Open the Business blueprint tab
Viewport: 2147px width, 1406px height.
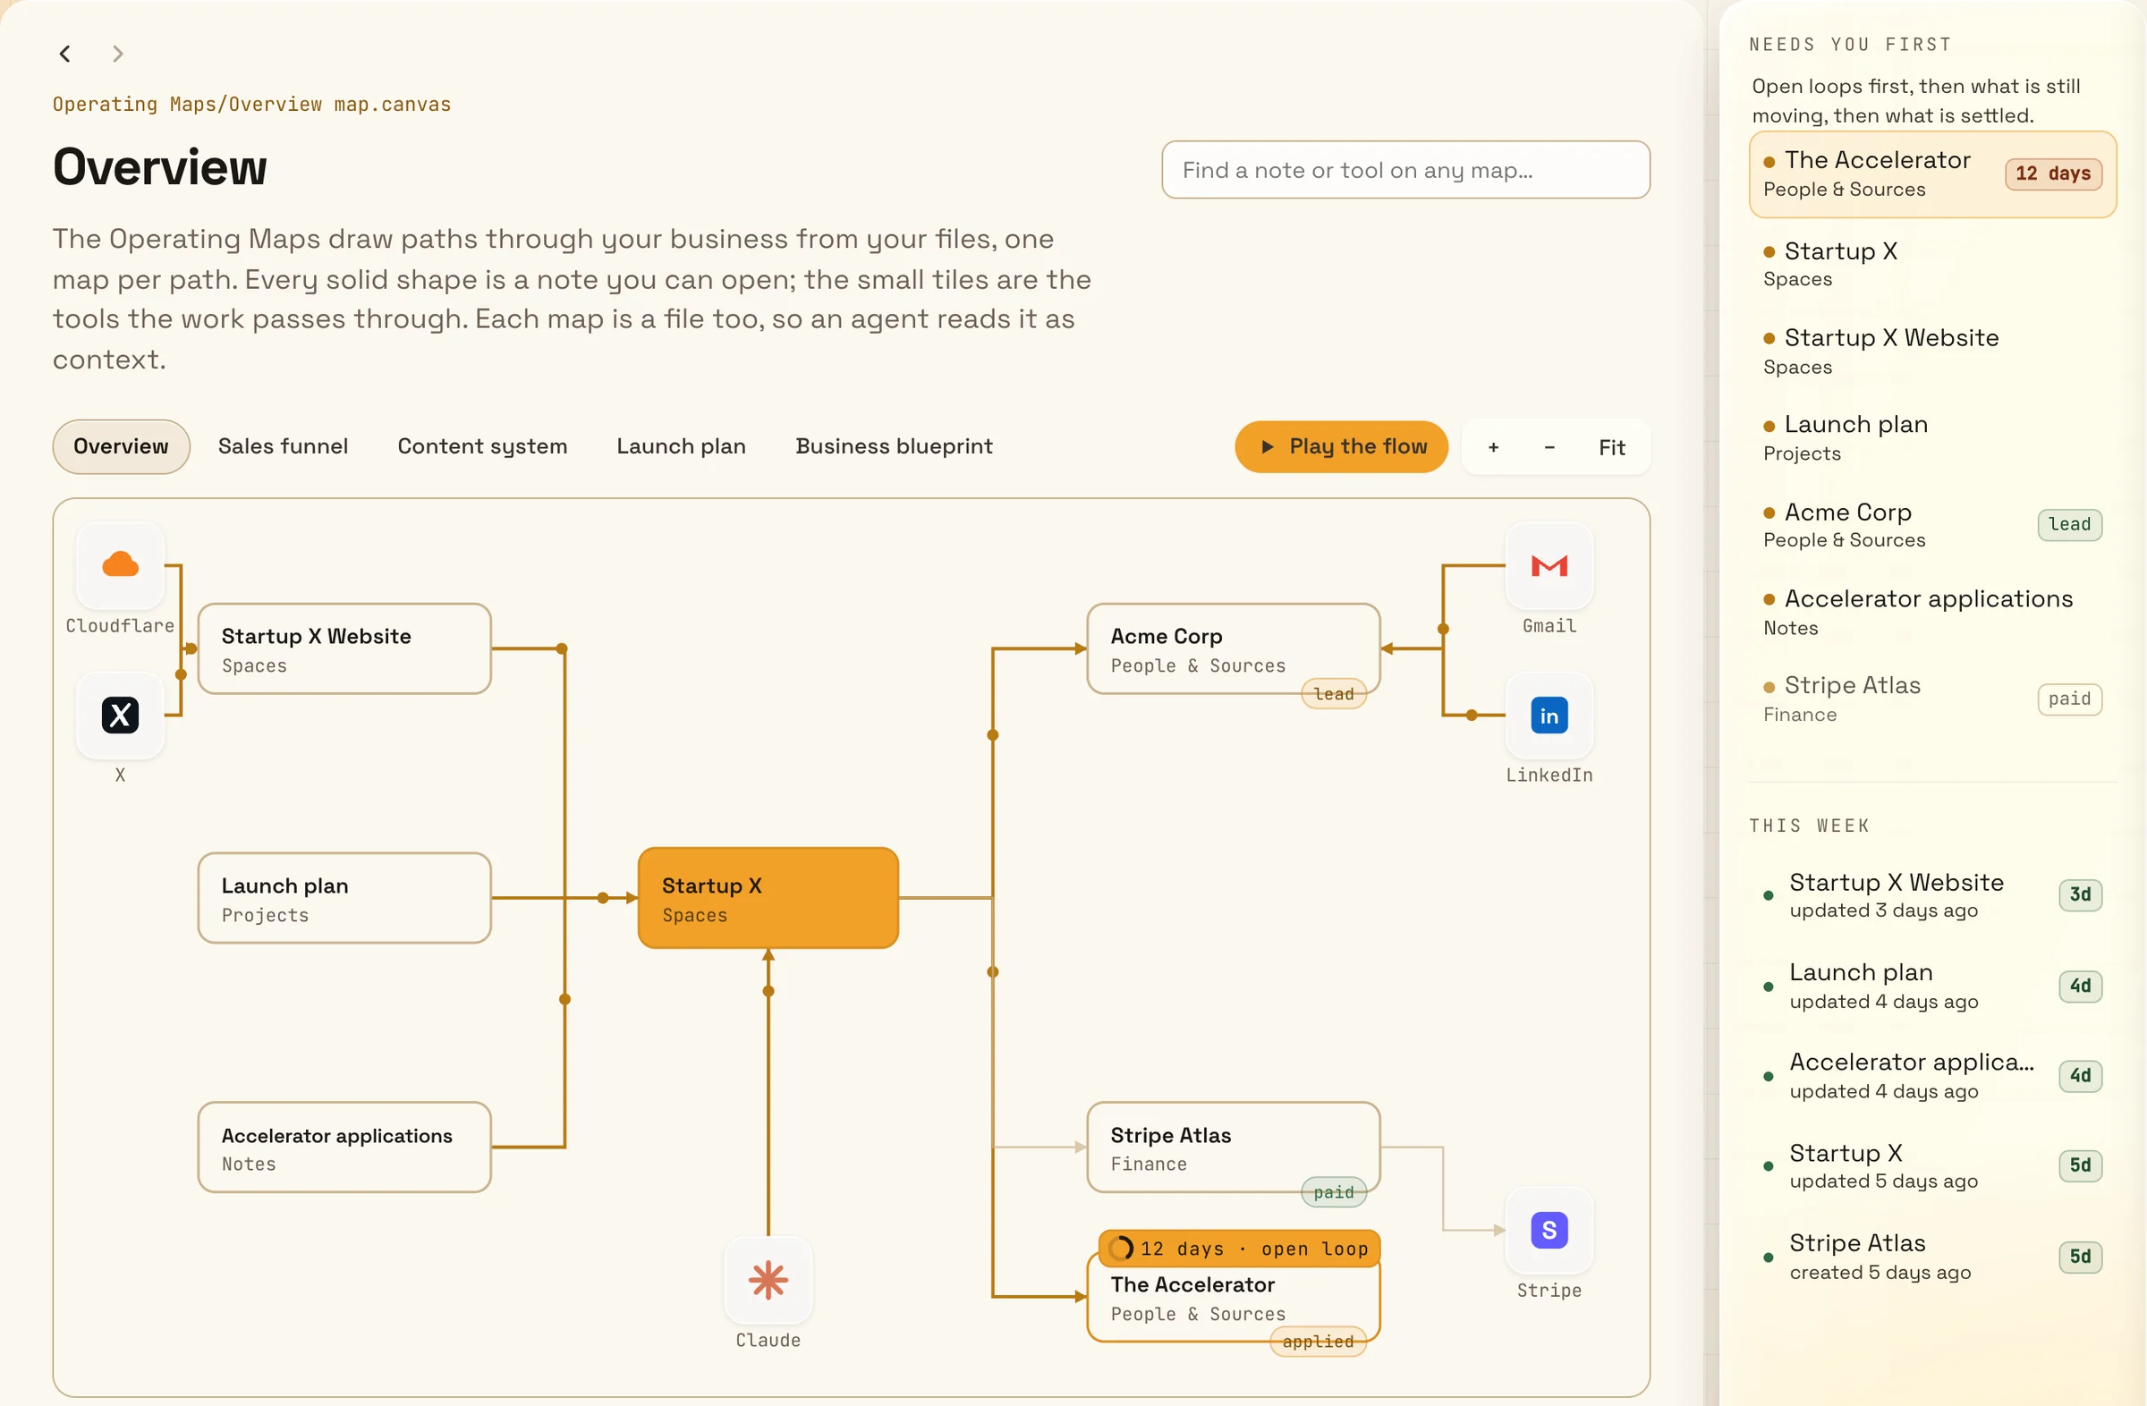coord(893,446)
